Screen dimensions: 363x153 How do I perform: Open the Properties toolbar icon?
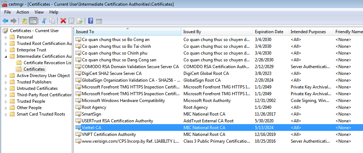pyautogui.click(x=71, y=21)
